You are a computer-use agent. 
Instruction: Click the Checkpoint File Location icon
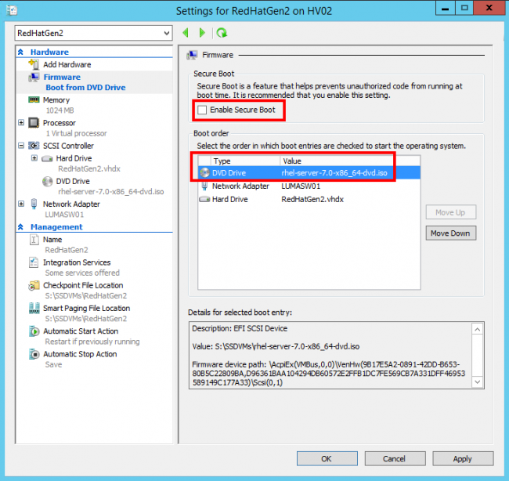[x=34, y=285]
